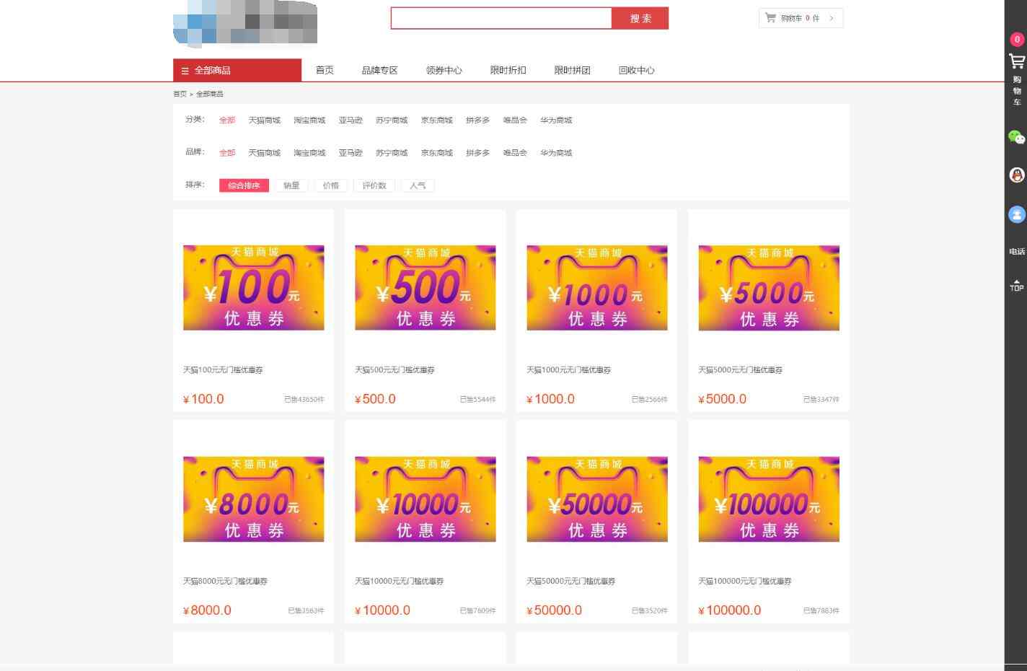Click the TOP back-to-top icon

point(1017,286)
